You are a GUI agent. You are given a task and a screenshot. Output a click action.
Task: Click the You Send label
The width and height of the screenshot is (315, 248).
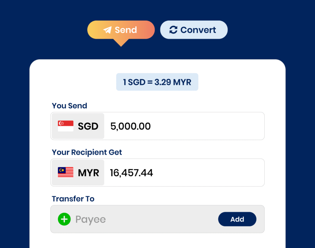pyautogui.click(x=70, y=105)
